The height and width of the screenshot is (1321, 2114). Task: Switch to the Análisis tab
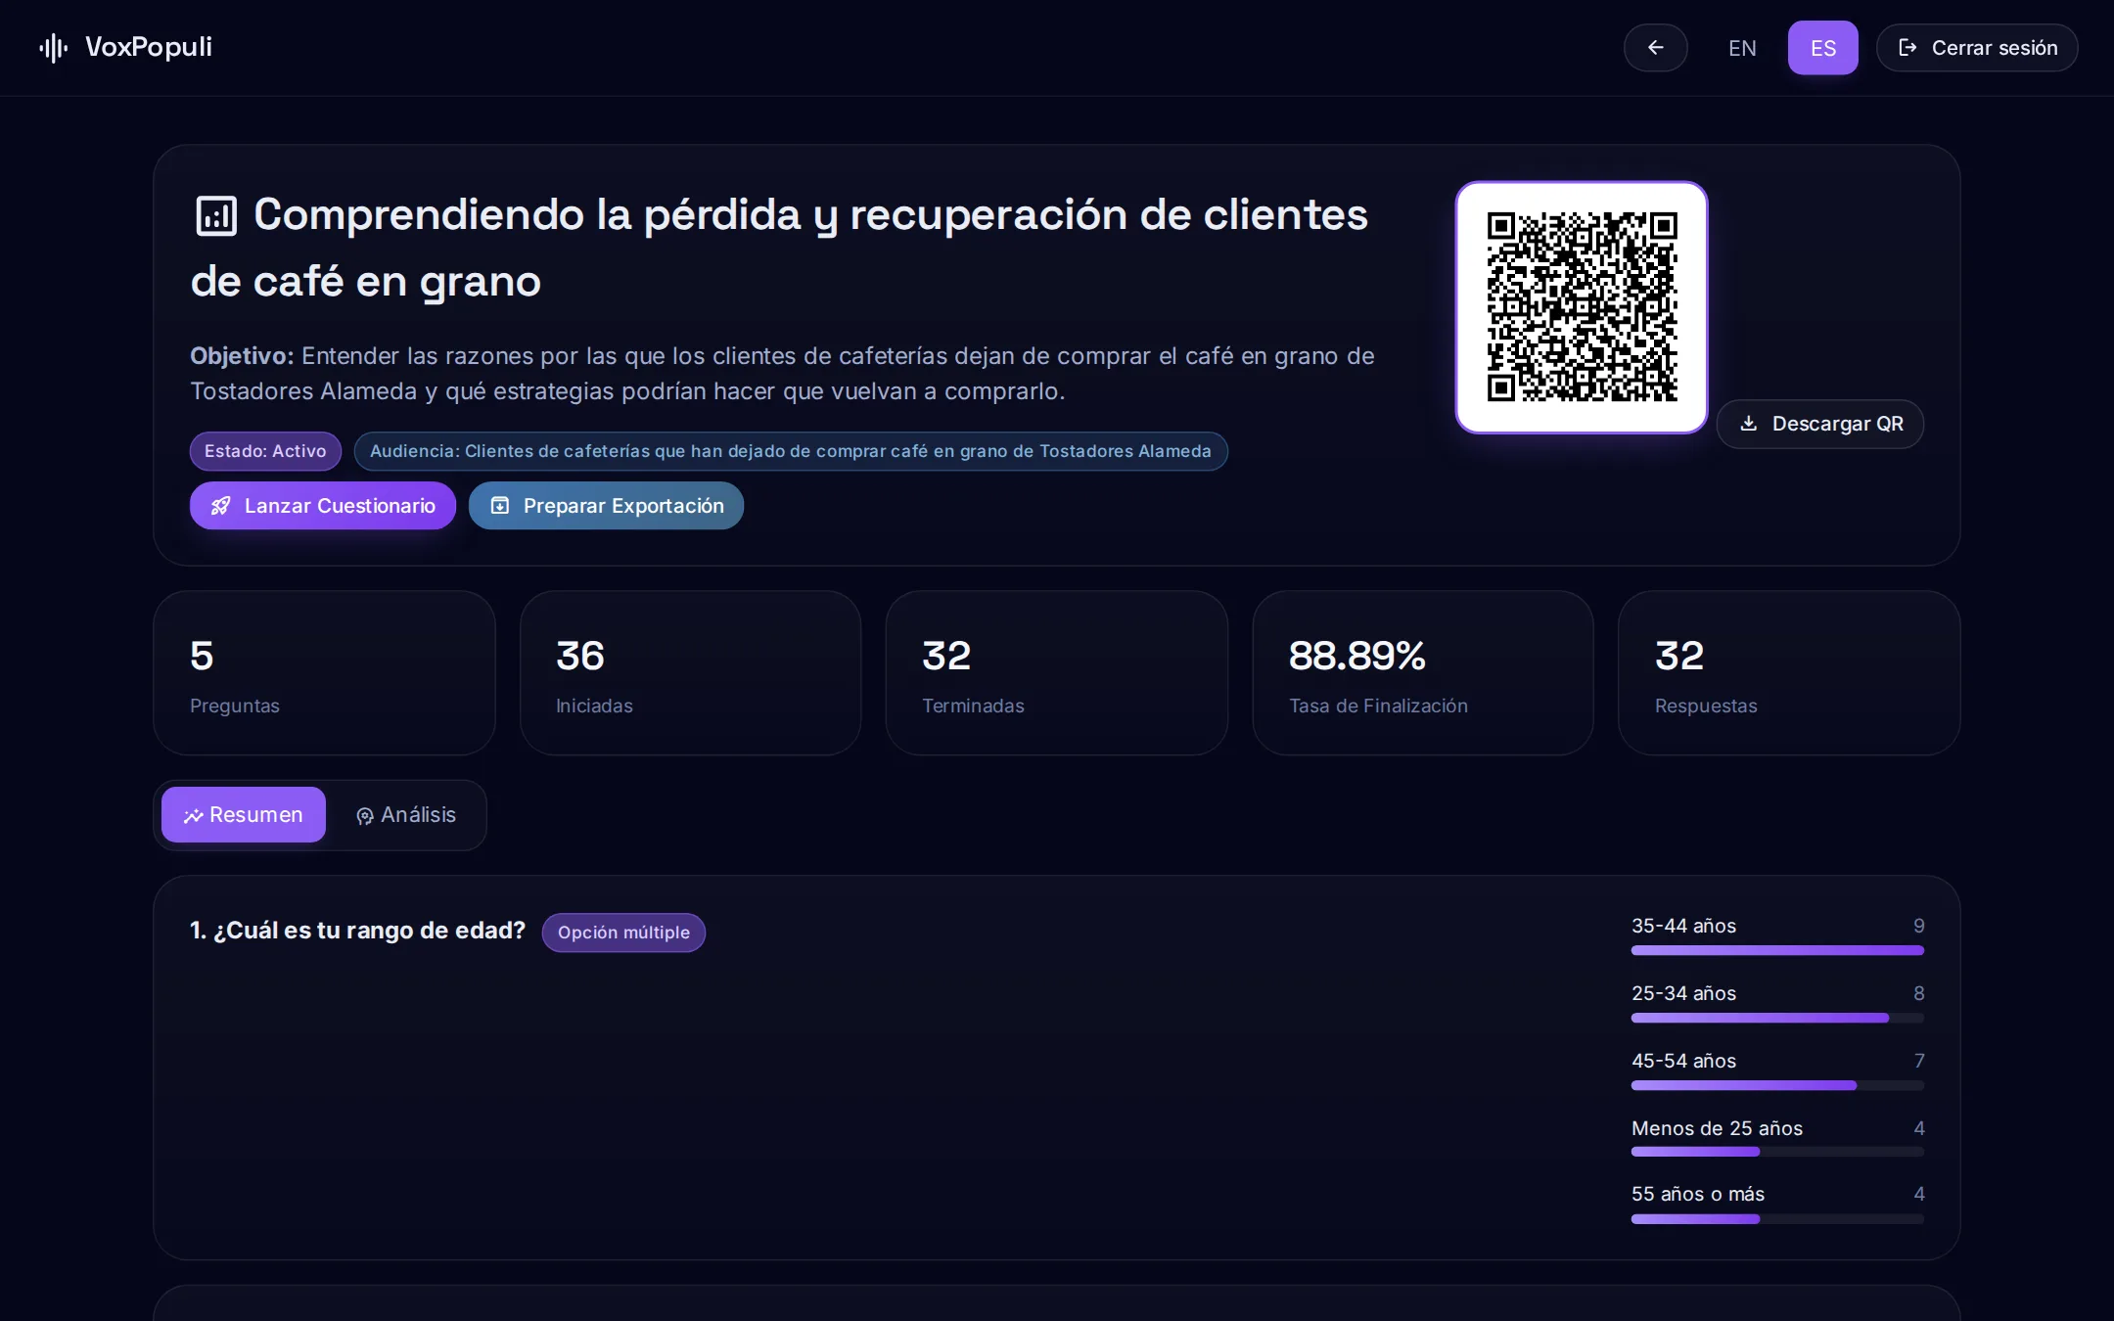click(x=406, y=815)
